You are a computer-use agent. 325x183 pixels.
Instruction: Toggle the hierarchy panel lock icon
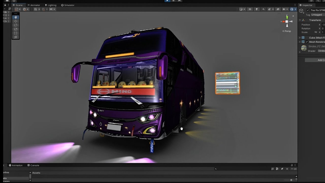tap(5, 5)
